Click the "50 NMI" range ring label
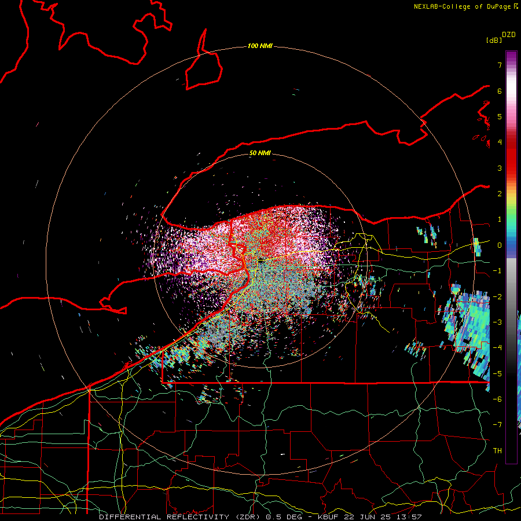The width and height of the screenshot is (521, 521). click(x=260, y=153)
